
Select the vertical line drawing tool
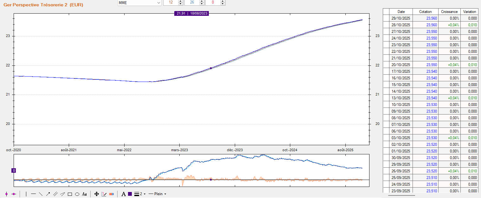(x=26, y=194)
